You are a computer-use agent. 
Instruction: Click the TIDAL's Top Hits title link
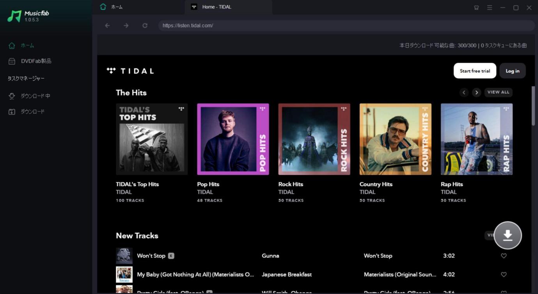(x=137, y=184)
